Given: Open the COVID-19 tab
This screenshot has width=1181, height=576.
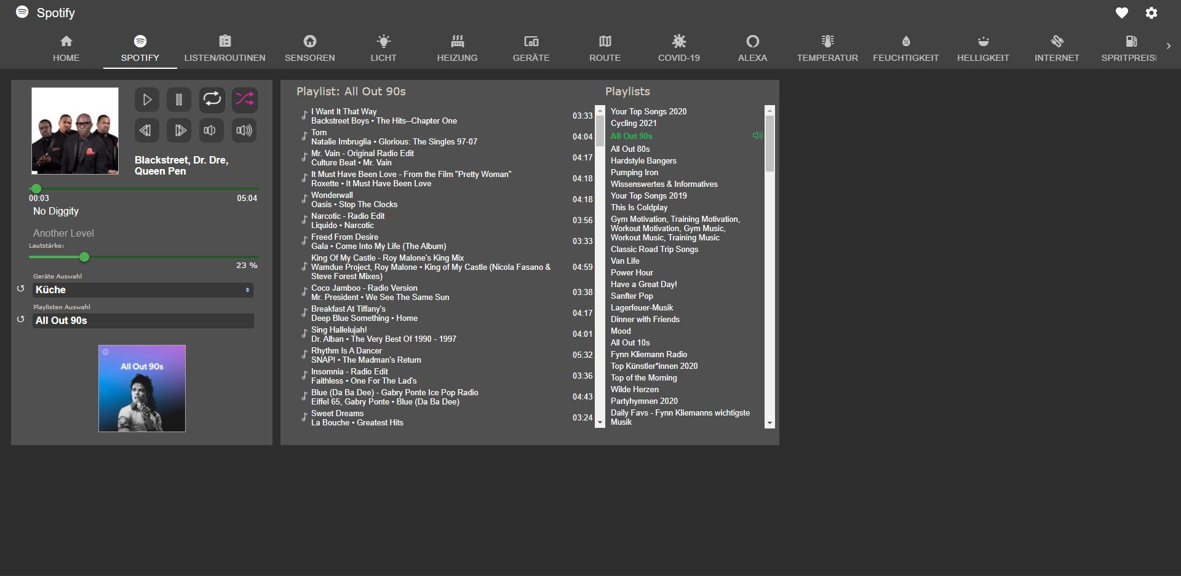Looking at the screenshot, I should click(679, 49).
